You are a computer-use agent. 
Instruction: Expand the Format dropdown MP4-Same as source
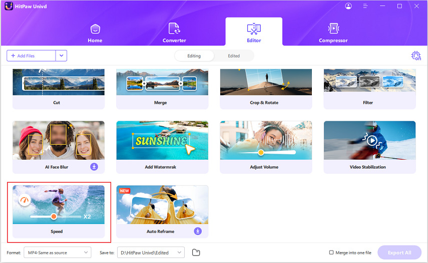pyautogui.click(x=58, y=253)
